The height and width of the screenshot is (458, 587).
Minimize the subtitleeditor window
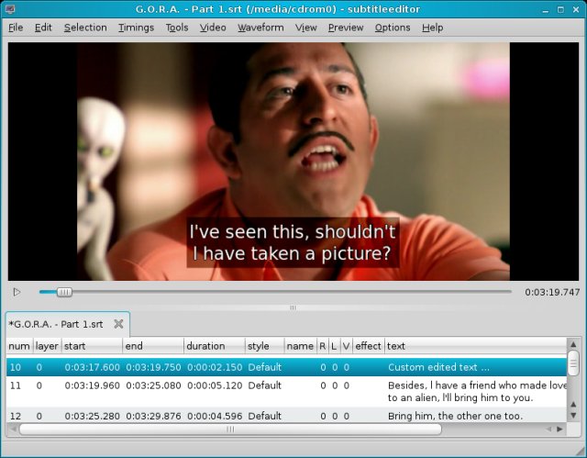pyautogui.click(x=544, y=9)
